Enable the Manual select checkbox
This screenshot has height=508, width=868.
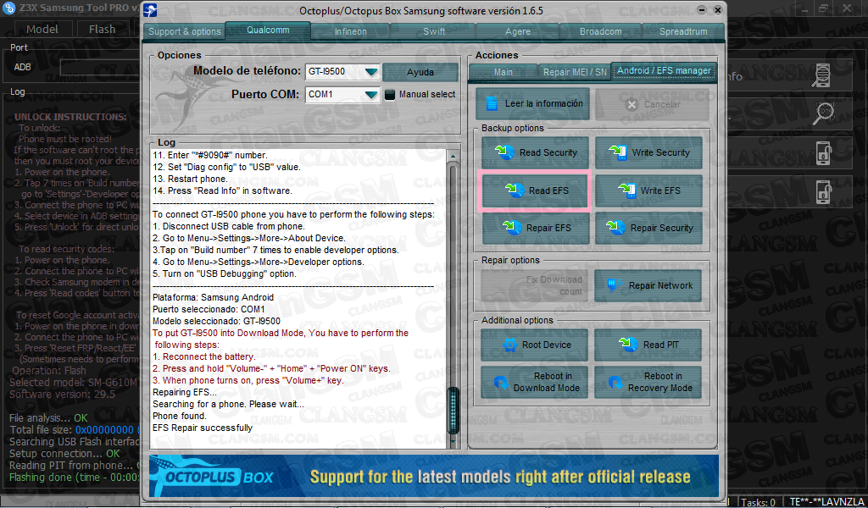point(390,95)
